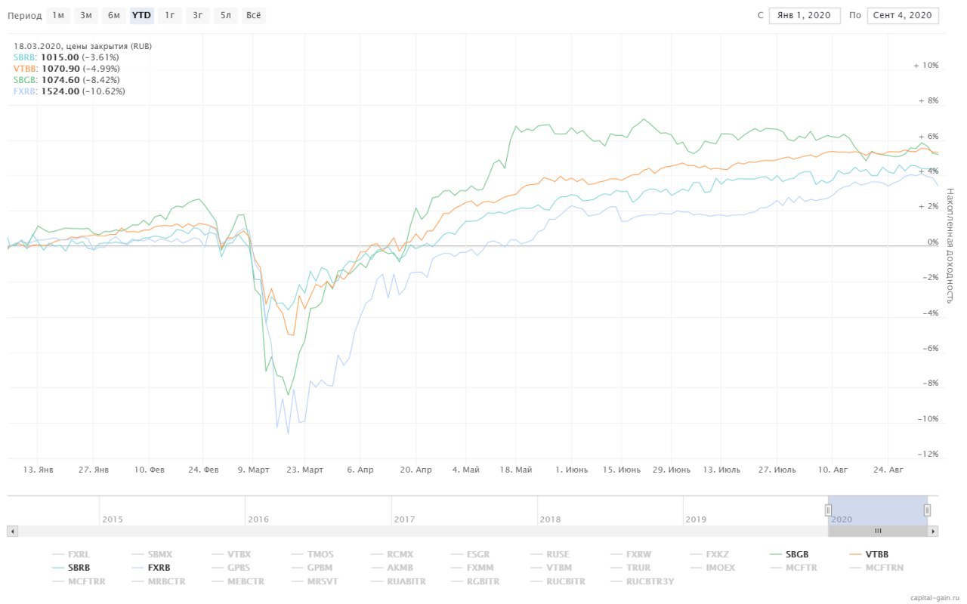Grab the left navigator range handle
Viewport: 967px width, 604px height.
828,511
